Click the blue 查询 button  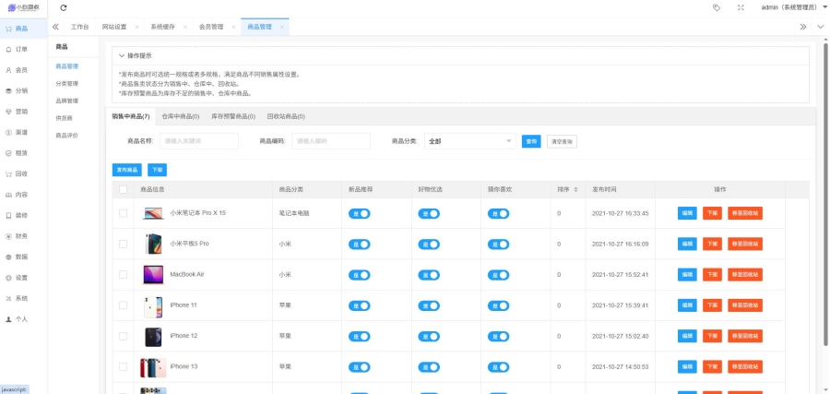click(x=531, y=141)
